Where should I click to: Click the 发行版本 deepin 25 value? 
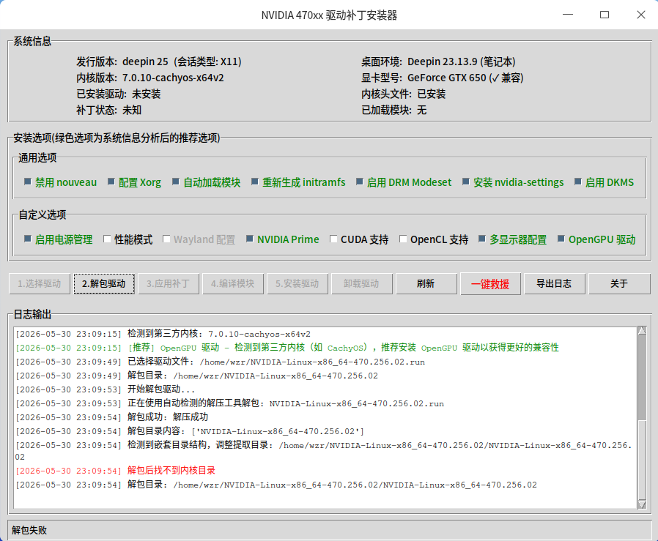(182, 61)
